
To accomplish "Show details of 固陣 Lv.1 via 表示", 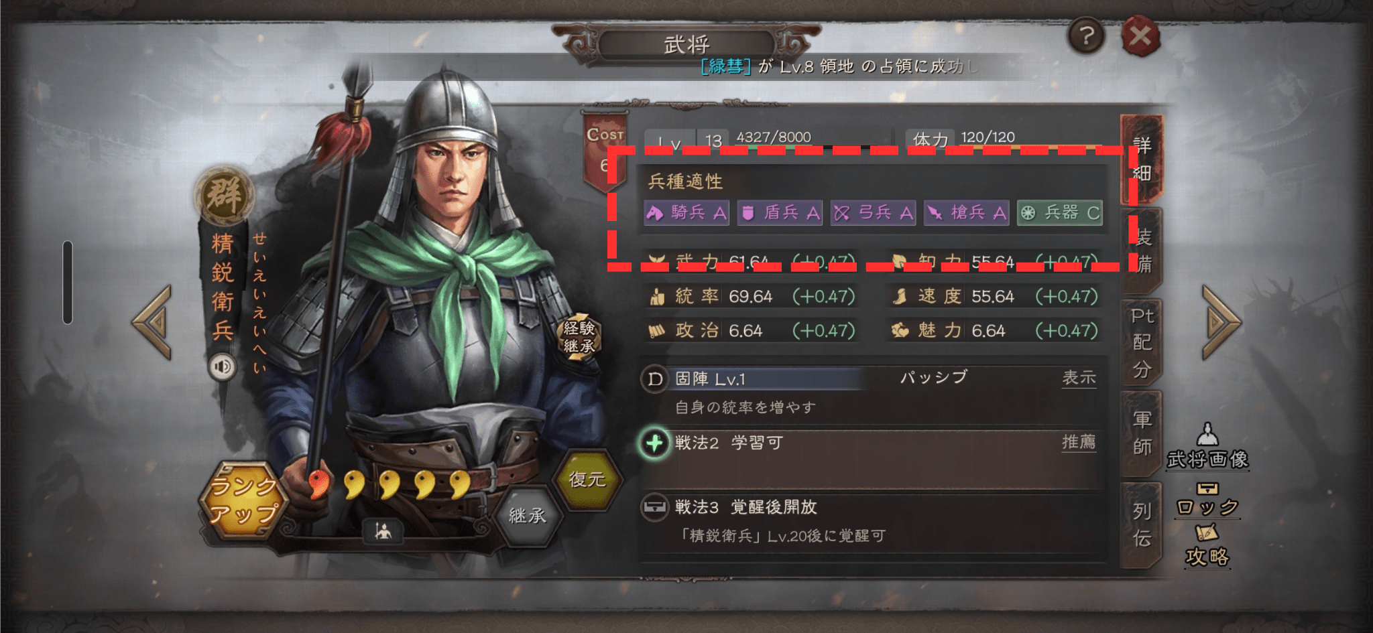I will point(1079,378).
